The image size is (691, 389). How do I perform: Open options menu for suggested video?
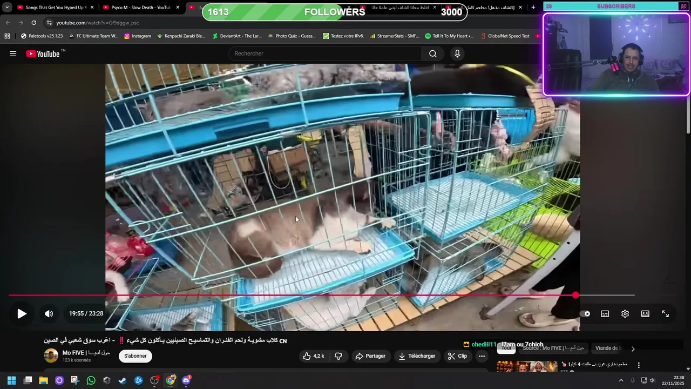639,365
